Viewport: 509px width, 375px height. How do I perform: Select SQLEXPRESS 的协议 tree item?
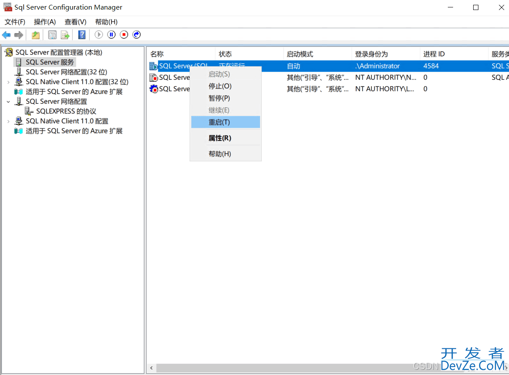coord(66,111)
